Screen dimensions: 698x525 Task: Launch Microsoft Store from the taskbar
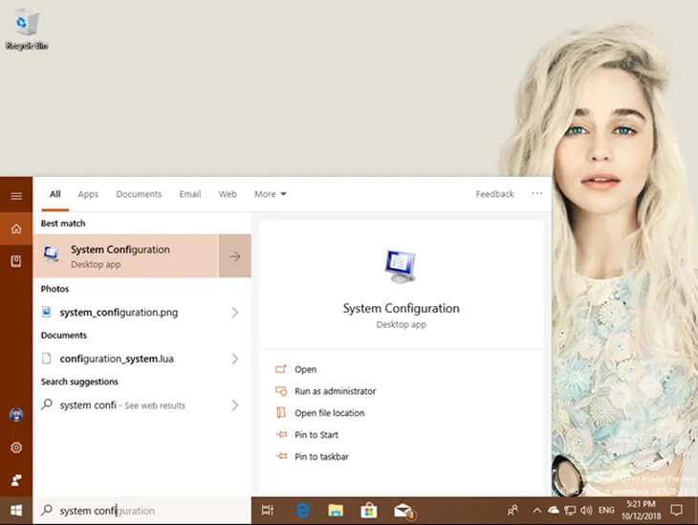point(368,511)
